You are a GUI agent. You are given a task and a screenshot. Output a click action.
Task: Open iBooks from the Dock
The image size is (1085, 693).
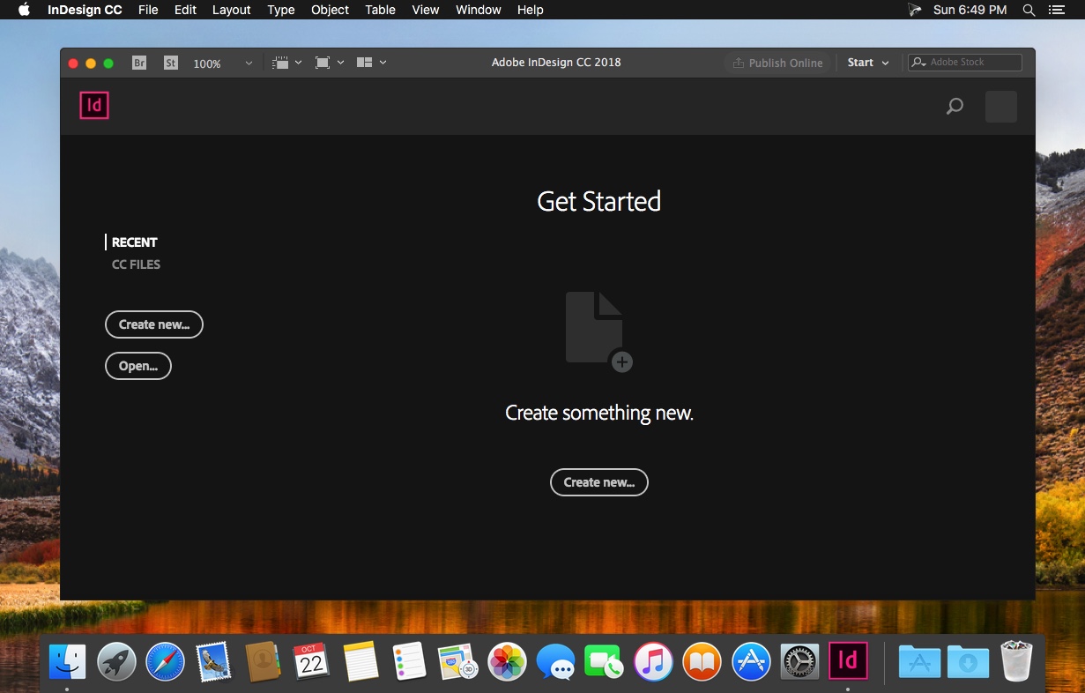[x=702, y=661]
